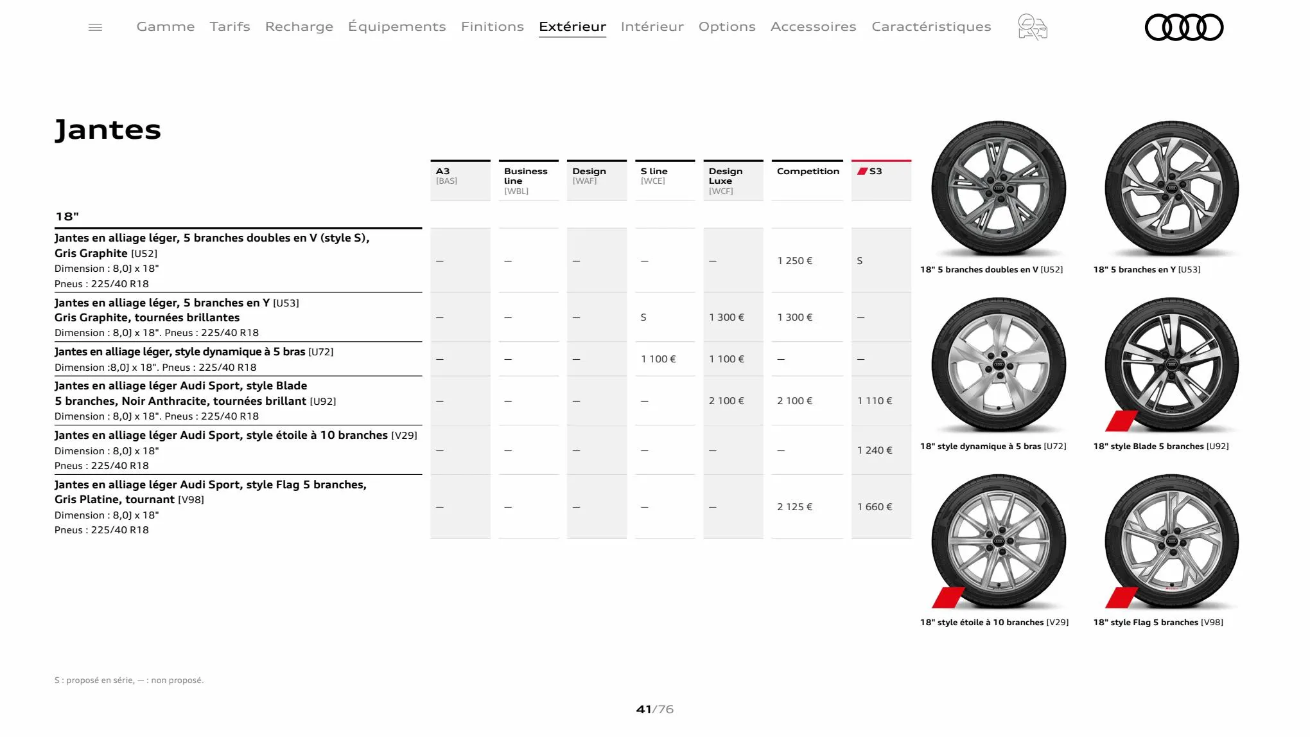Screen dimensions: 1310x737
Task: Click the Design [WAF] column header
Action: point(597,181)
